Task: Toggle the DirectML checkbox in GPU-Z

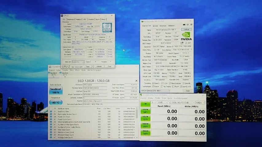Action: (x=183, y=83)
